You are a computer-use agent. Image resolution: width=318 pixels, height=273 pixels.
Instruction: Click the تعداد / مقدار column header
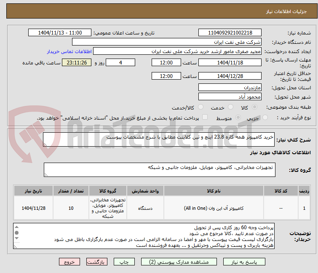(x=71, y=191)
